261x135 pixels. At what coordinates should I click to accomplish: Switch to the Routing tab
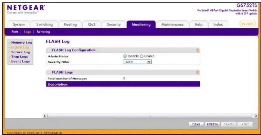pyautogui.click(x=70, y=25)
